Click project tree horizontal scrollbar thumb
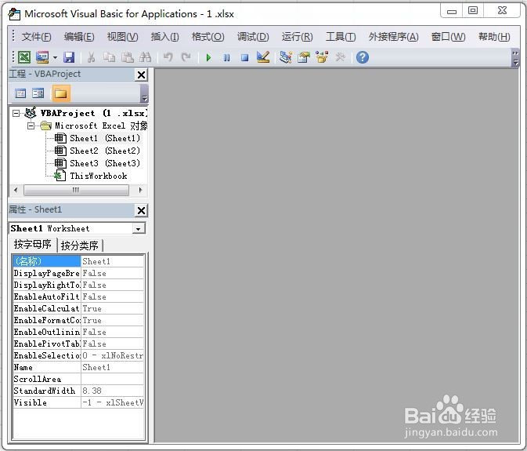 76,190
